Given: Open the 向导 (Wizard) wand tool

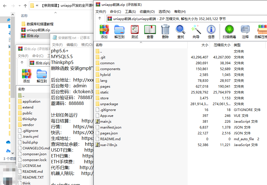Looking at the screenshot, I should click(x=196, y=29).
